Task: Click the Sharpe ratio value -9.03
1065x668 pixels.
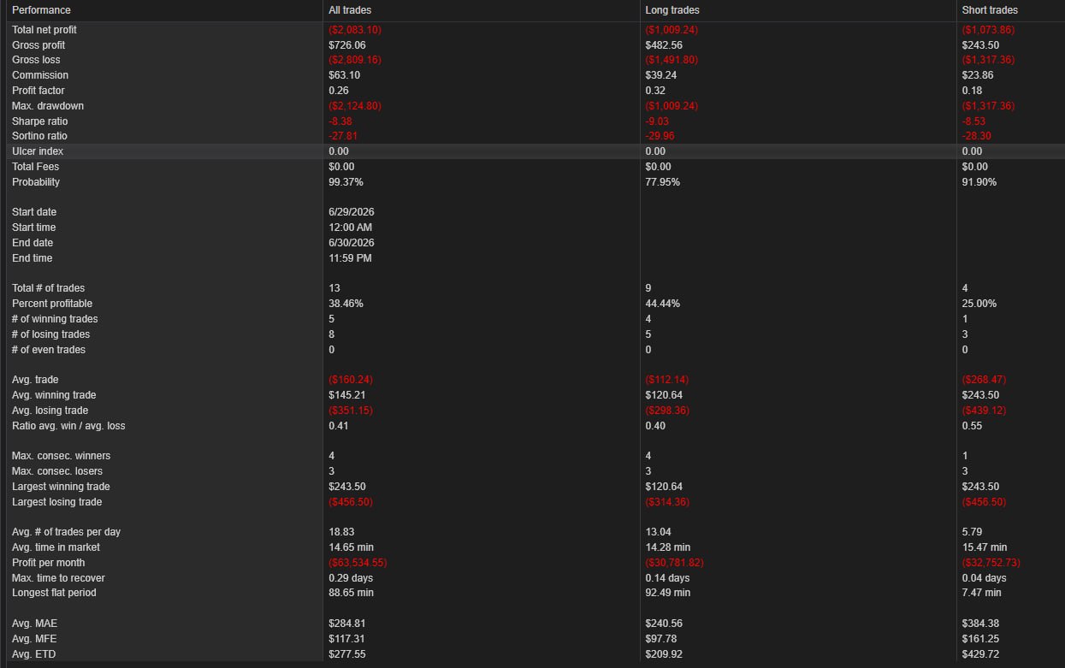Action: (x=657, y=121)
